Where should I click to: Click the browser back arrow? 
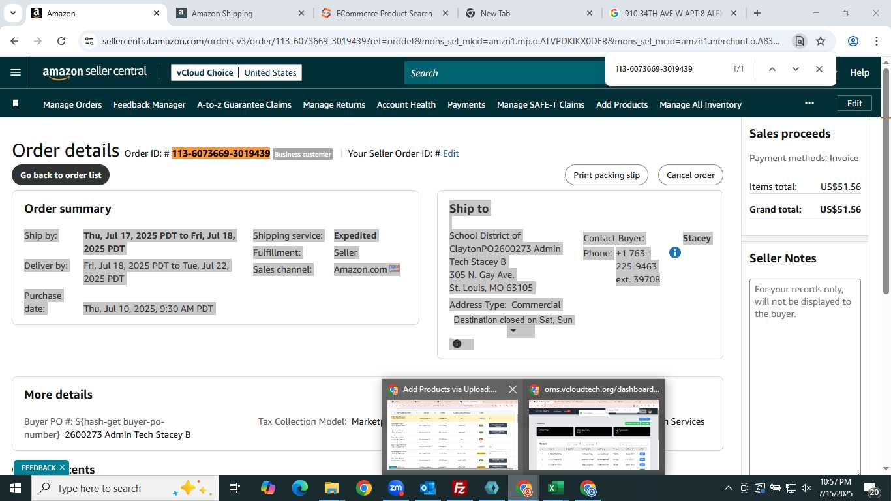click(x=14, y=41)
